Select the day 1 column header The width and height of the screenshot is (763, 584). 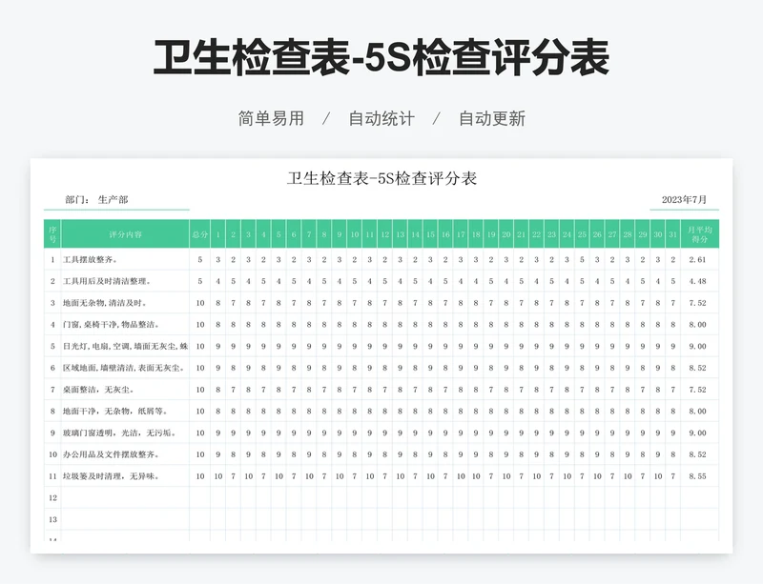click(x=218, y=234)
